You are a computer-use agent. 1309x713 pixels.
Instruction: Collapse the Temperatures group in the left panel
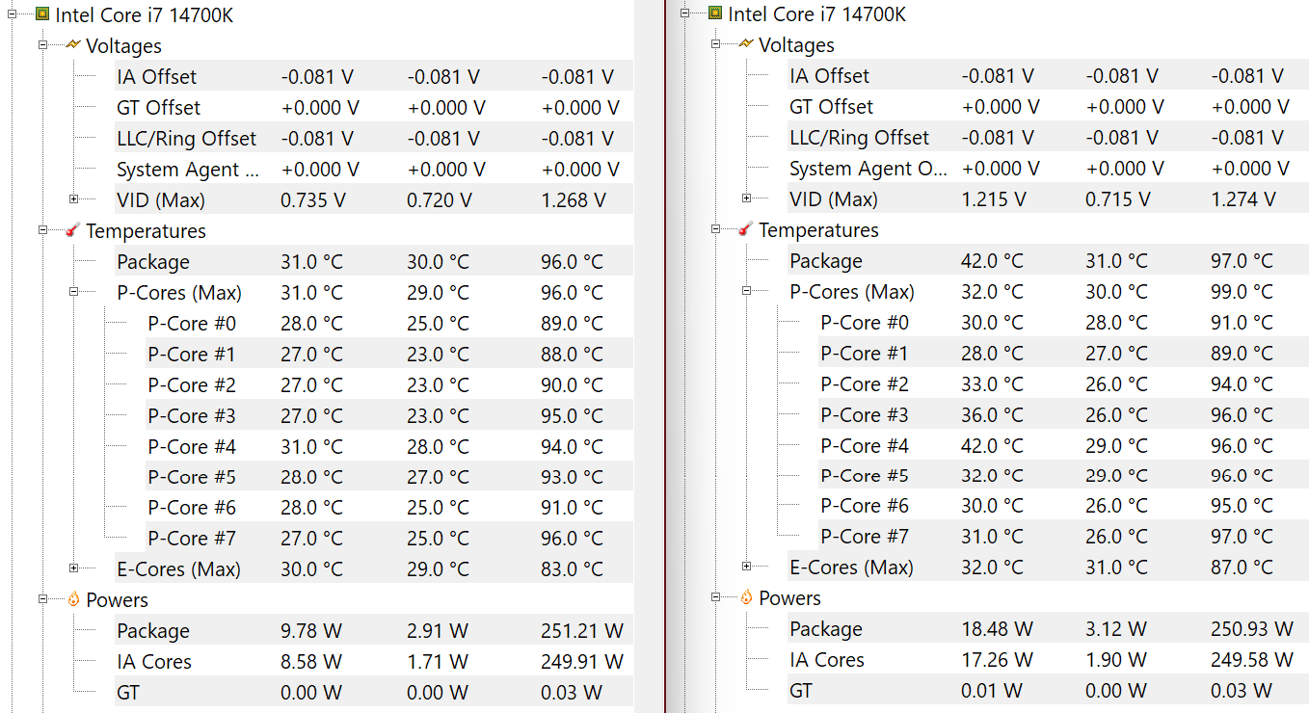point(42,230)
